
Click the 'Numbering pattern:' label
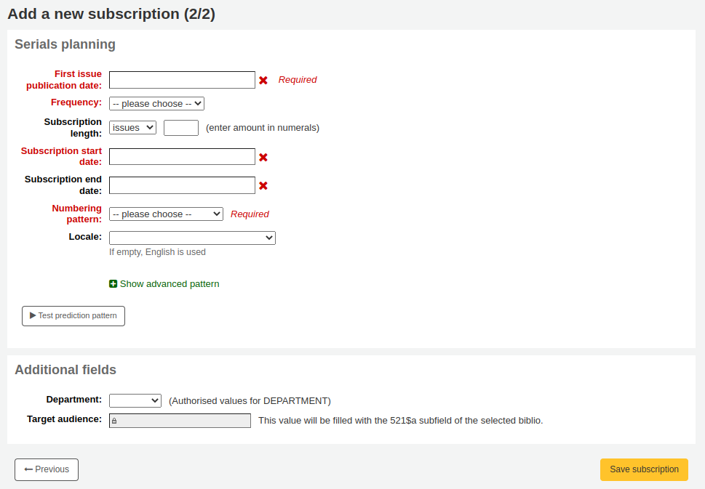[x=77, y=214]
